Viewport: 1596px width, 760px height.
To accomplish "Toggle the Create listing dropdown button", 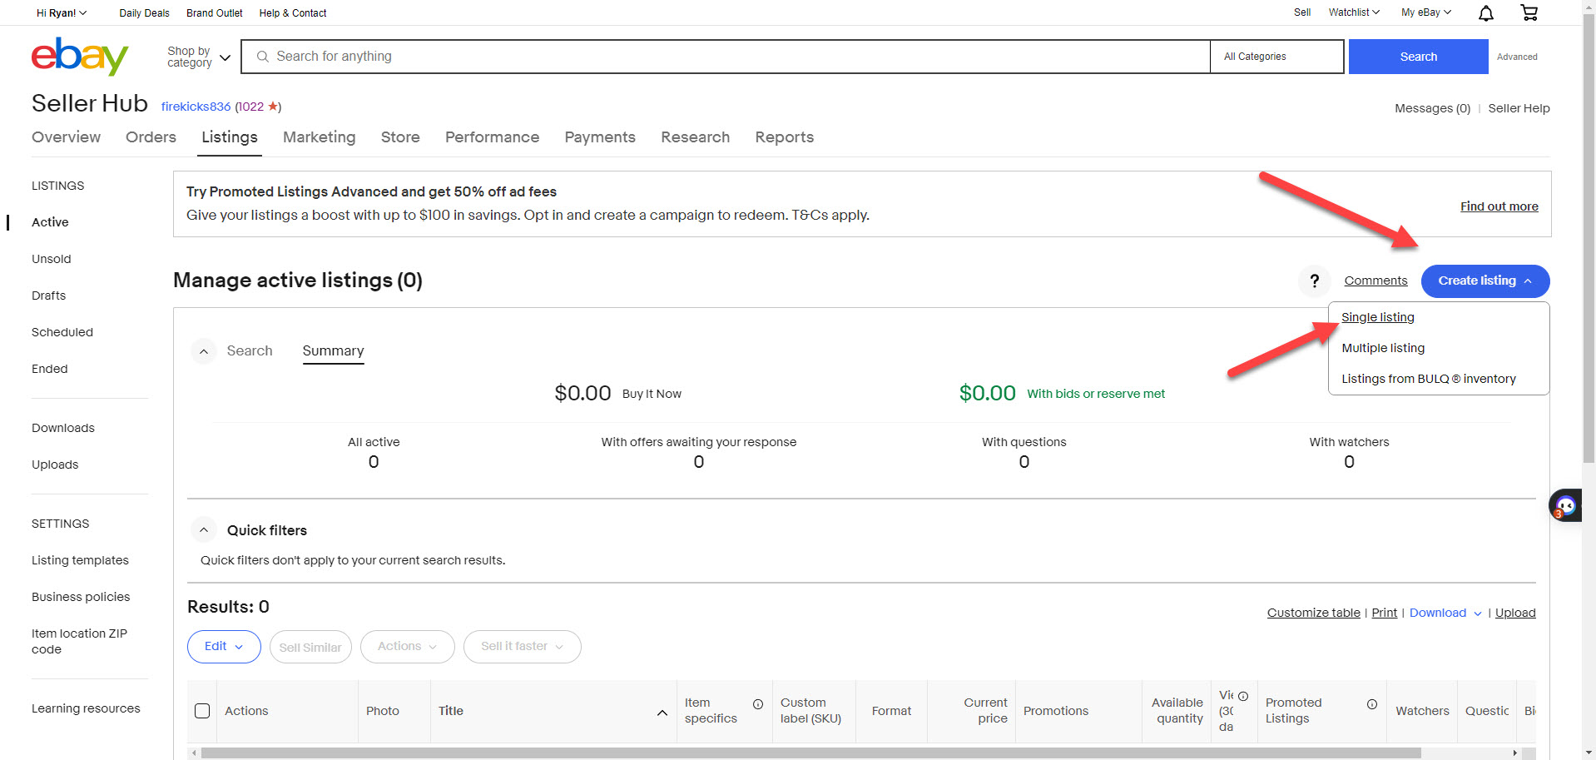I will [x=1485, y=281].
